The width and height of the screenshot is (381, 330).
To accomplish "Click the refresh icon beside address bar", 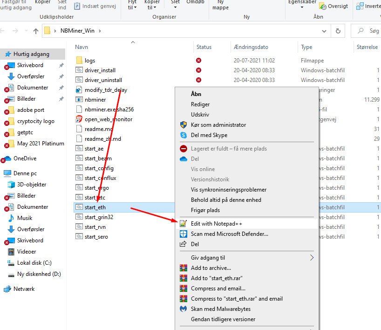I will [338, 31].
